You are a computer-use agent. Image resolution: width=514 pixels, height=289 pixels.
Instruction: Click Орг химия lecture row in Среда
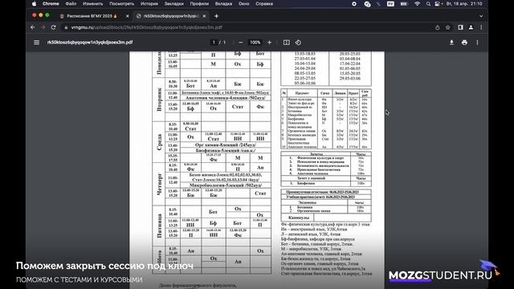(226, 144)
